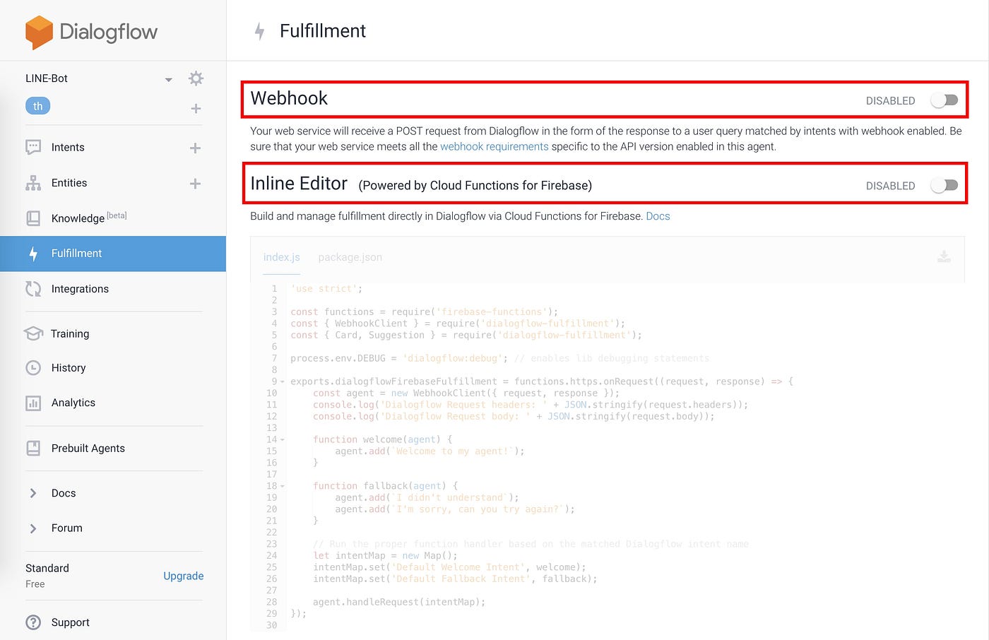Select the th language tab
Image resolution: width=989 pixels, height=640 pixels.
point(37,105)
